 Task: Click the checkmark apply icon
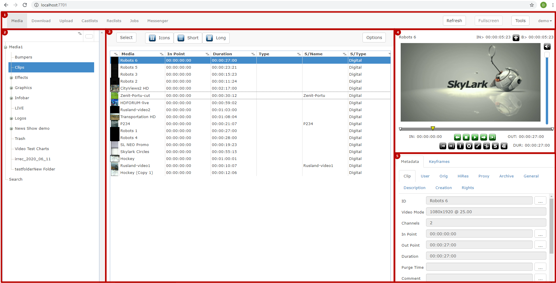478,146
